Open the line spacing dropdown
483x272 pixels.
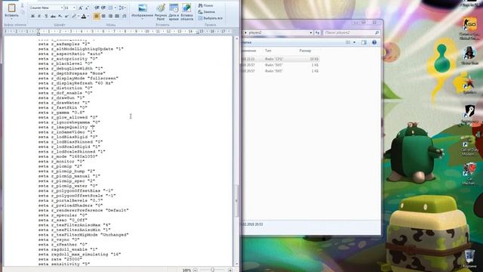(122, 8)
